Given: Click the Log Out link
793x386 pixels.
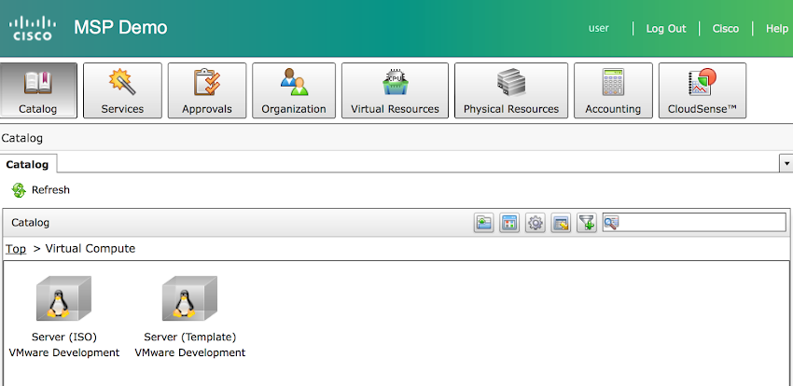Looking at the screenshot, I should (x=666, y=29).
